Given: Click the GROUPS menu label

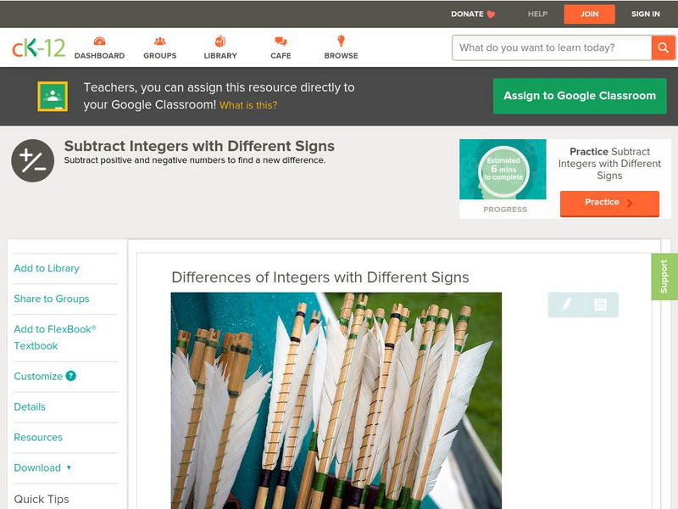Looking at the screenshot, I should 160,56.
